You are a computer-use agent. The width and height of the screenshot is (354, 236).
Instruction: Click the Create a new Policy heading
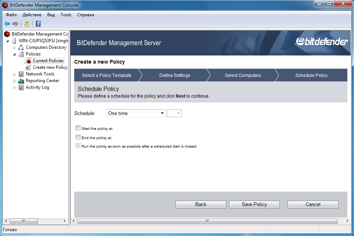(x=99, y=62)
